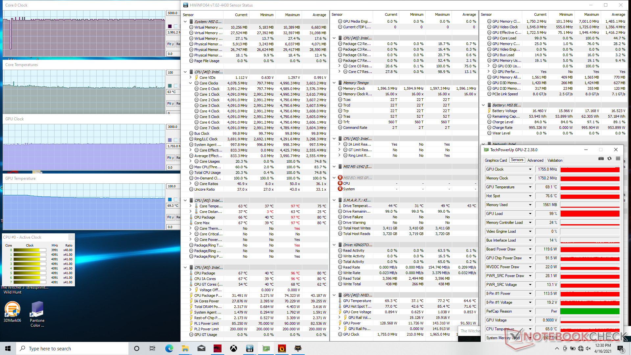
Task: Switch to the Graphics Card tab
Action: [x=496, y=160]
